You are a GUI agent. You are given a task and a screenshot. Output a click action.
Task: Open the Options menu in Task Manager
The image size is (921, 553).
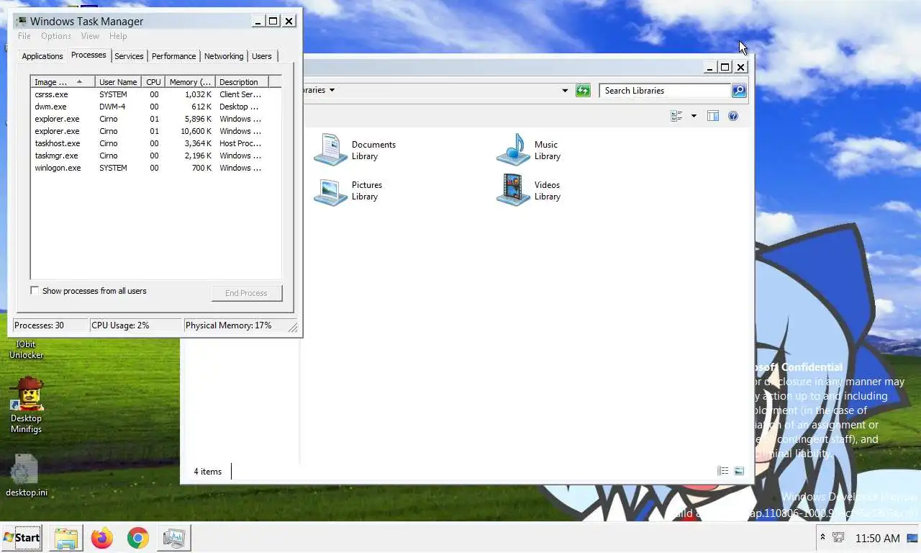56,36
